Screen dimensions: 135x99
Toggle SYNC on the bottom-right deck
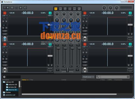pyautogui.click(x=130, y=71)
